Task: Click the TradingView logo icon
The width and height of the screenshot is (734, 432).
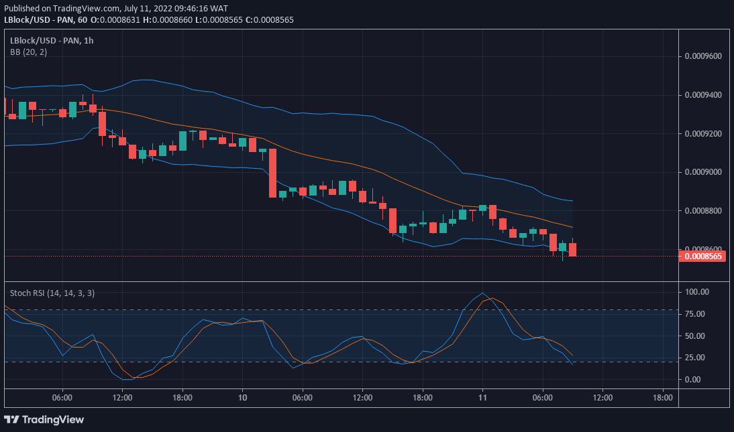Action: point(11,419)
